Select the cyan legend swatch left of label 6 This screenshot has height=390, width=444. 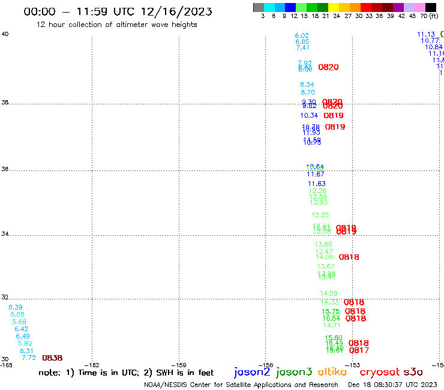point(269,7)
